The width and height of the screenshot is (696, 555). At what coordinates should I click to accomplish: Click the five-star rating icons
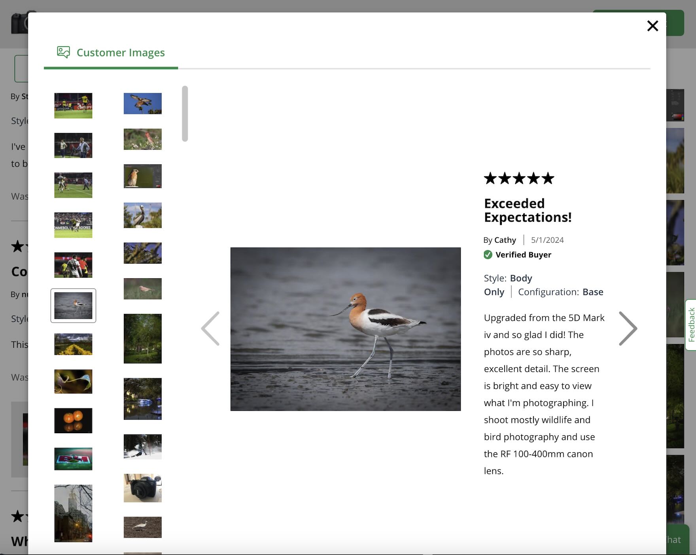coord(519,178)
